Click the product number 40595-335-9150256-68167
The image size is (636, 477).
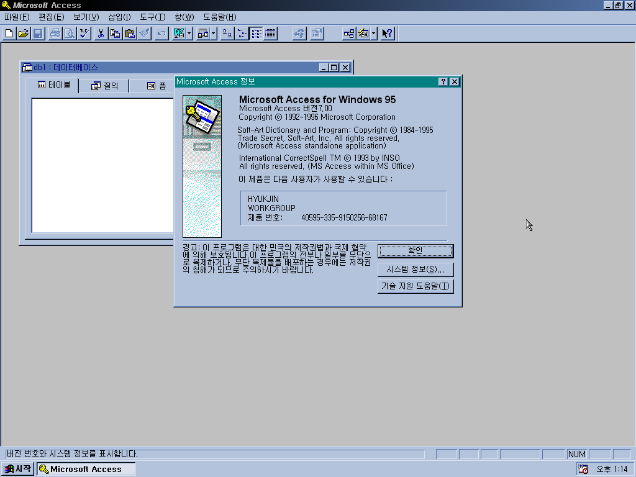[344, 217]
